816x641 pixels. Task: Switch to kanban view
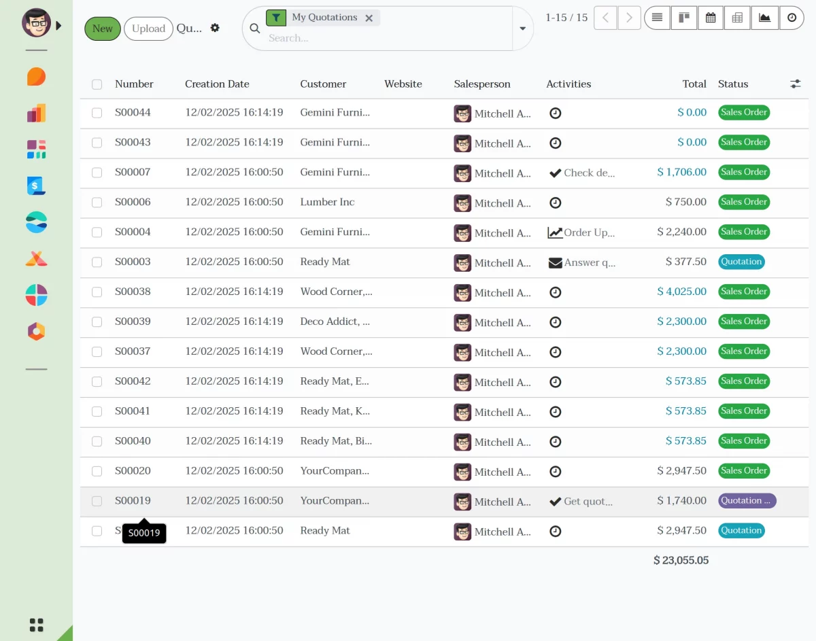683,18
